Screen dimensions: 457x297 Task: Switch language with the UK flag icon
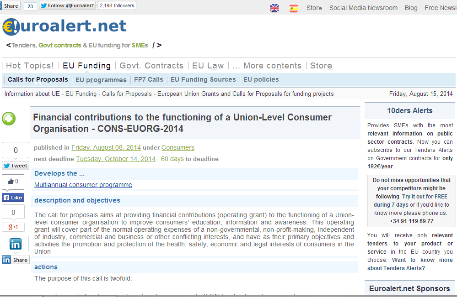pyautogui.click(x=274, y=8)
